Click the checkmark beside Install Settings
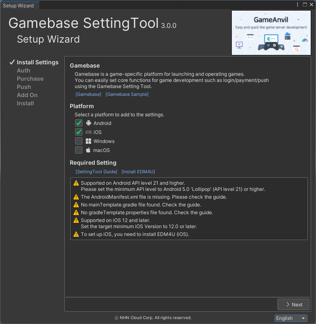The image size is (316, 324). point(12,62)
